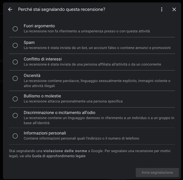Close the report review dialog

(174, 9)
